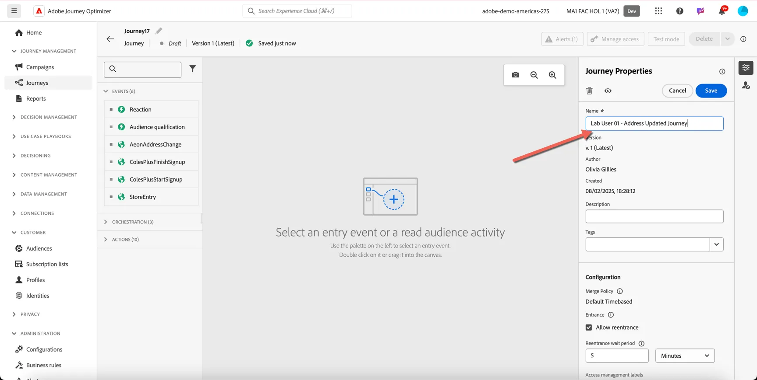Viewport: 757px width, 380px height.
Task: Open the Delete button dropdown arrow
Action: 727,39
